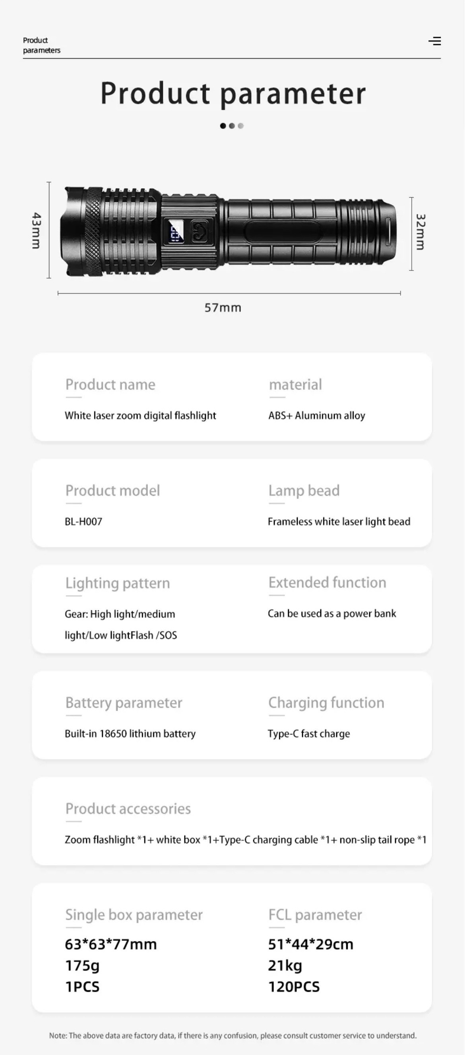Viewport: 465px width, 1055px height.
Task: Click the "Product parameters" header label
Action: pyautogui.click(x=41, y=45)
